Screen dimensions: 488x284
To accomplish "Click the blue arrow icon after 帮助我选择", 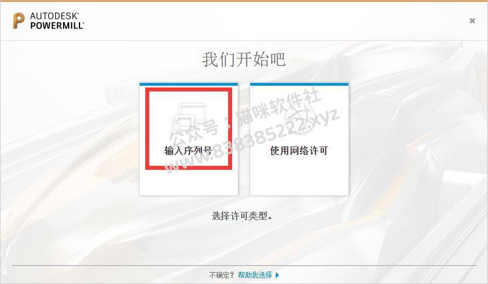I will coord(277,275).
